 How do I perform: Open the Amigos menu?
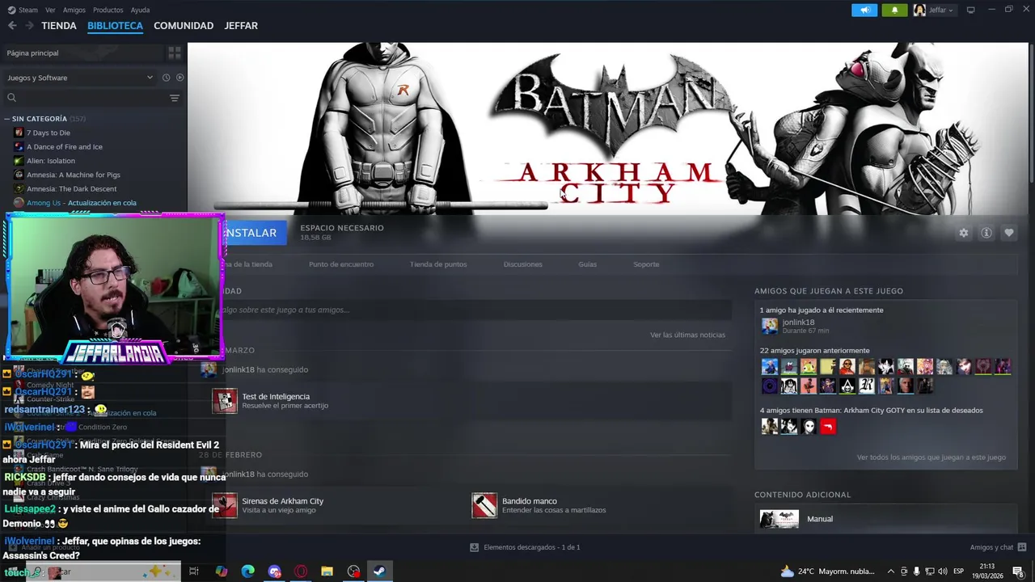click(x=74, y=10)
